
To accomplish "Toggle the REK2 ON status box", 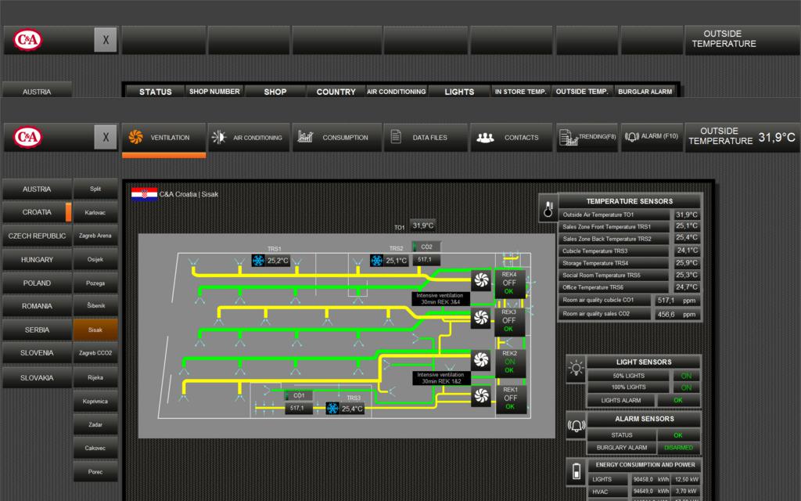I will click(509, 362).
